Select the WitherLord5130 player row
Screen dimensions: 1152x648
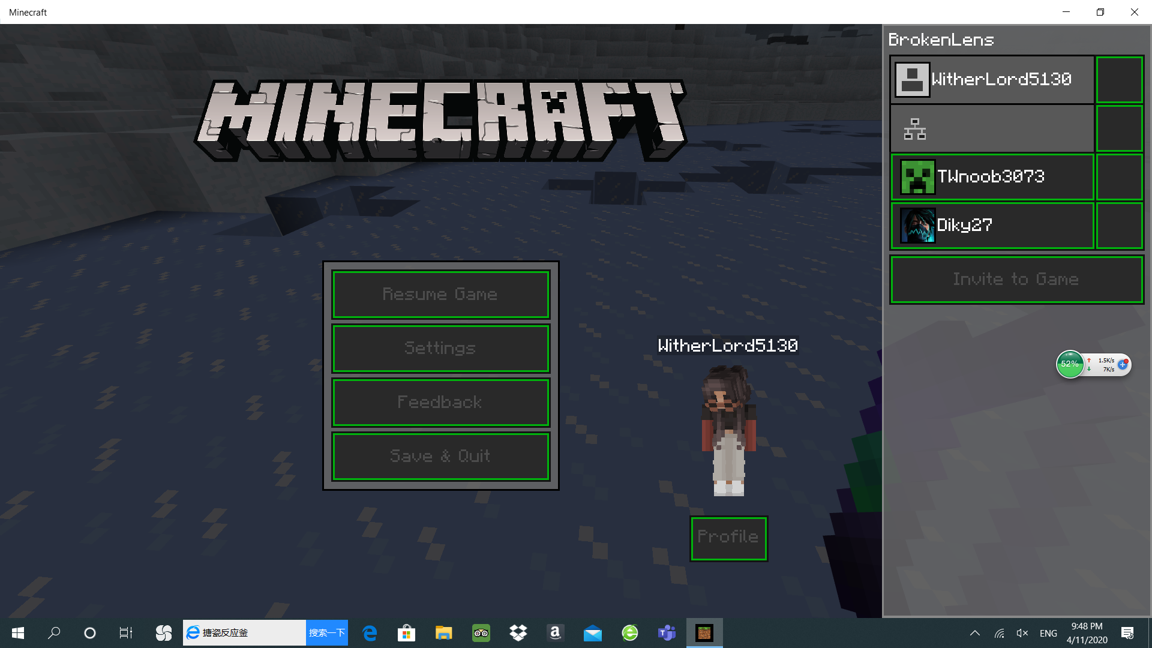[x=992, y=80]
